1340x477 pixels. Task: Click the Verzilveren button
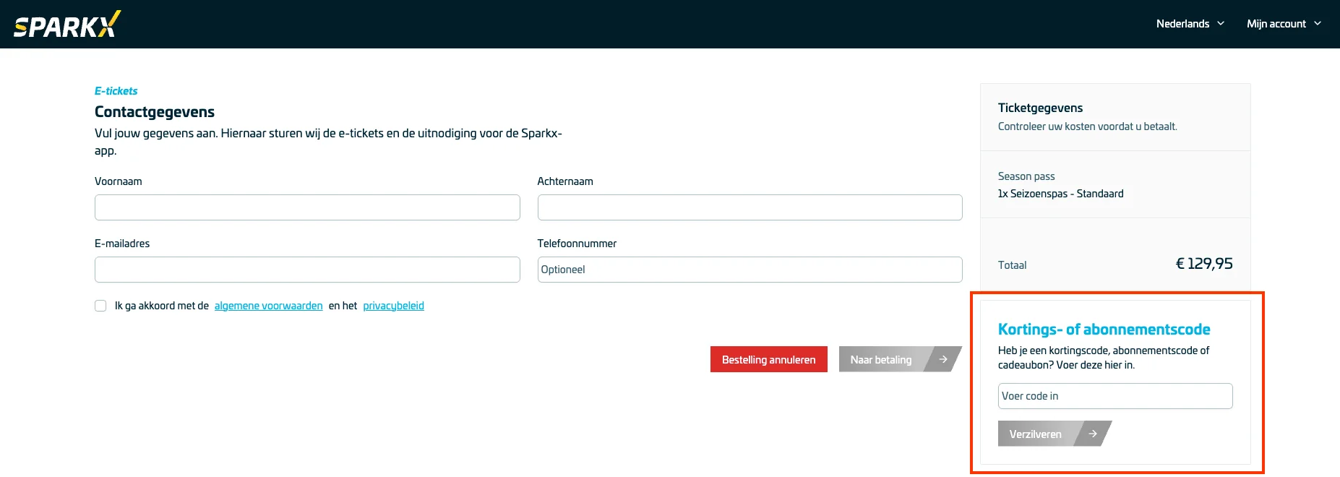[x=1055, y=434]
